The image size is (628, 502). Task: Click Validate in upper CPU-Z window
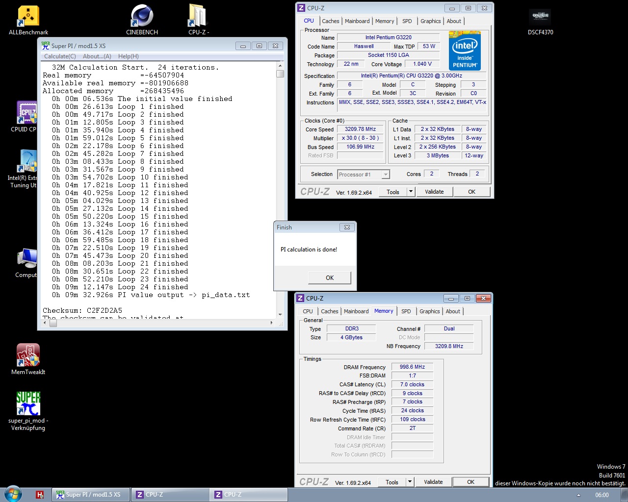(434, 192)
